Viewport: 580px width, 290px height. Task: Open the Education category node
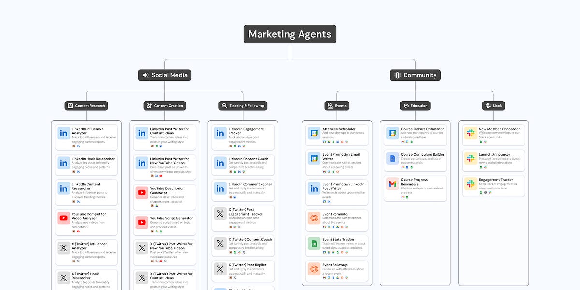[415, 105]
